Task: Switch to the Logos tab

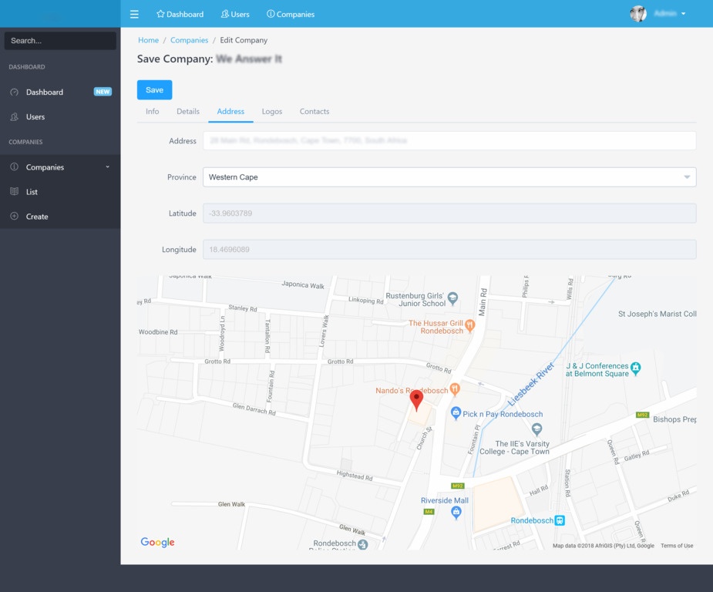Action: pyautogui.click(x=272, y=112)
